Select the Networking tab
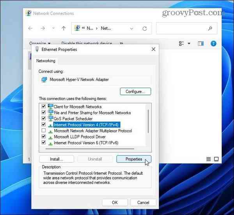 pos(46,61)
